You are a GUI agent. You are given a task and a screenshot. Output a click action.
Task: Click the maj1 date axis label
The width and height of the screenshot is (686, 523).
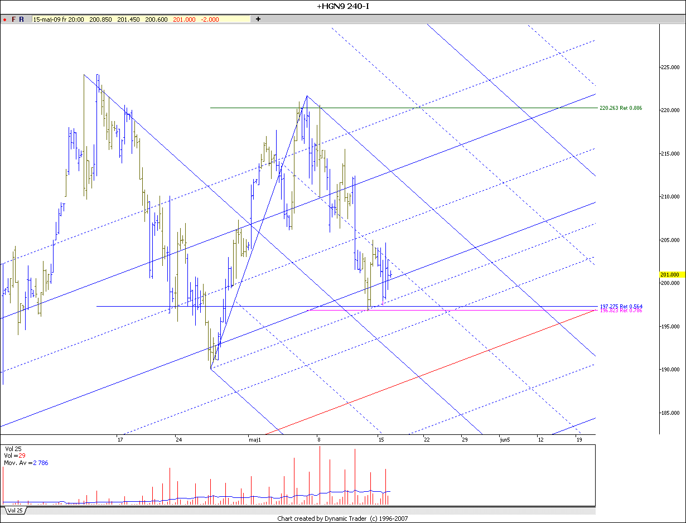point(255,439)
